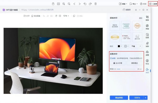Viewport: 158px width, 103px height.
Task: Click the brush size slider handle
Action: (x=121, y=69)
